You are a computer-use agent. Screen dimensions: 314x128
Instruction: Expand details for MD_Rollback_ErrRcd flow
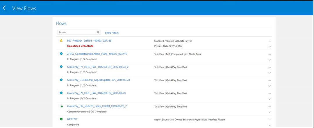click(x=270, y=47)
